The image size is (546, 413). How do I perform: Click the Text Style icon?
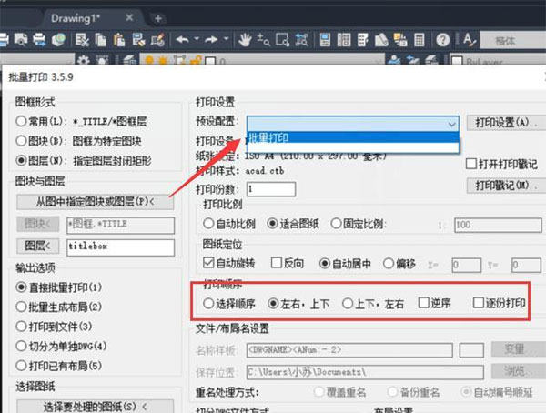pyautogui.click(x=469, y=40)
